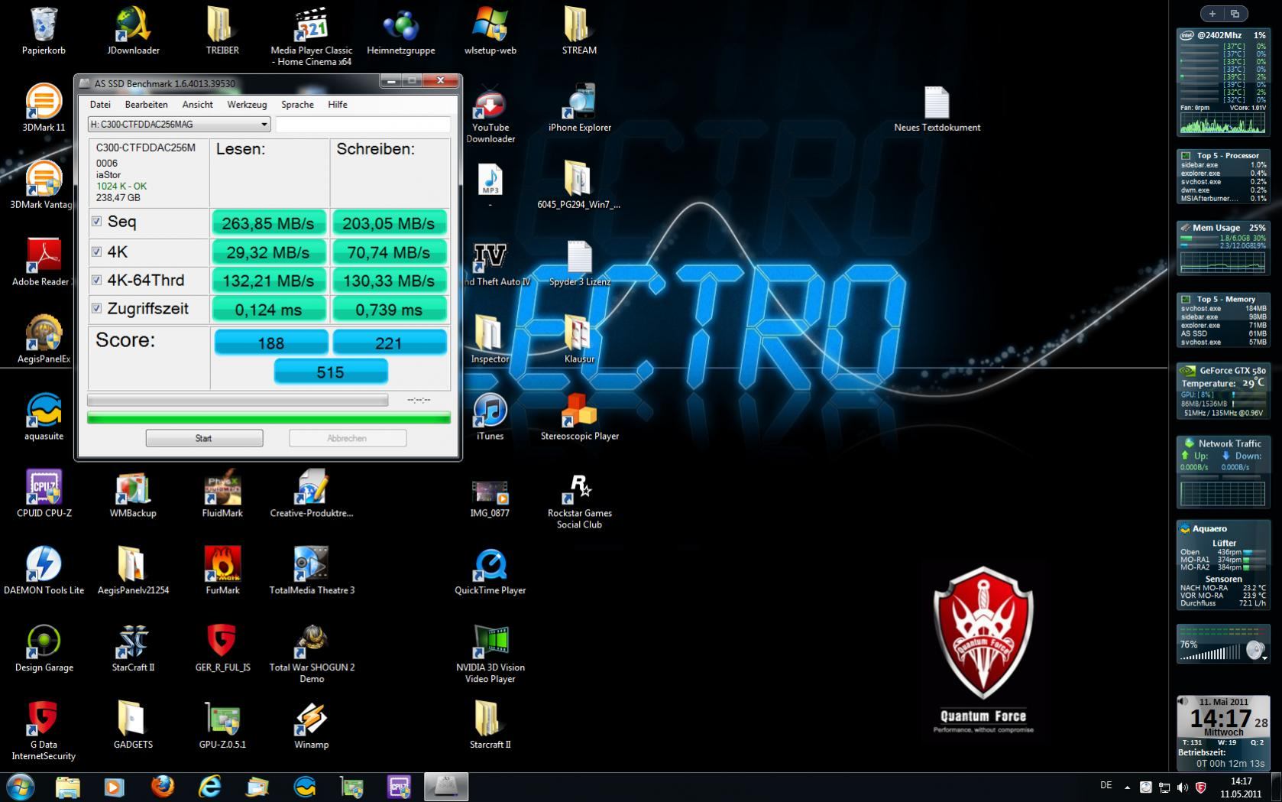Click the grey current test progress bar
The height and width of the screenshot is (802, 1282).
coord(238,400)
